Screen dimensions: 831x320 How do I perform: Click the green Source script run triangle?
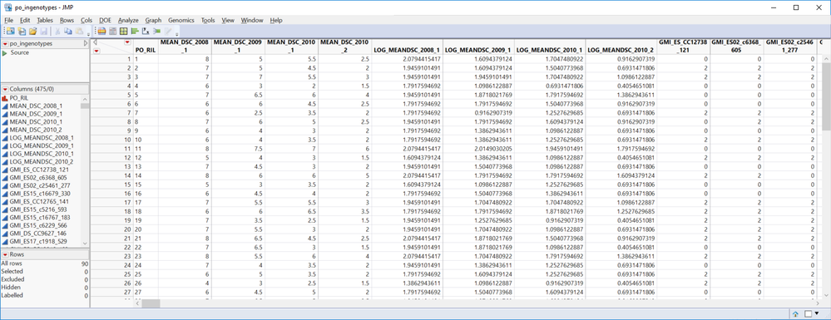5,53
